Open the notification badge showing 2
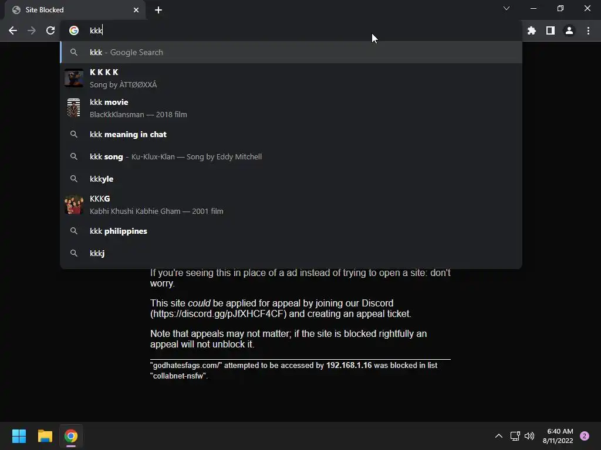This screenshot has height=450, width=601. 585,436
